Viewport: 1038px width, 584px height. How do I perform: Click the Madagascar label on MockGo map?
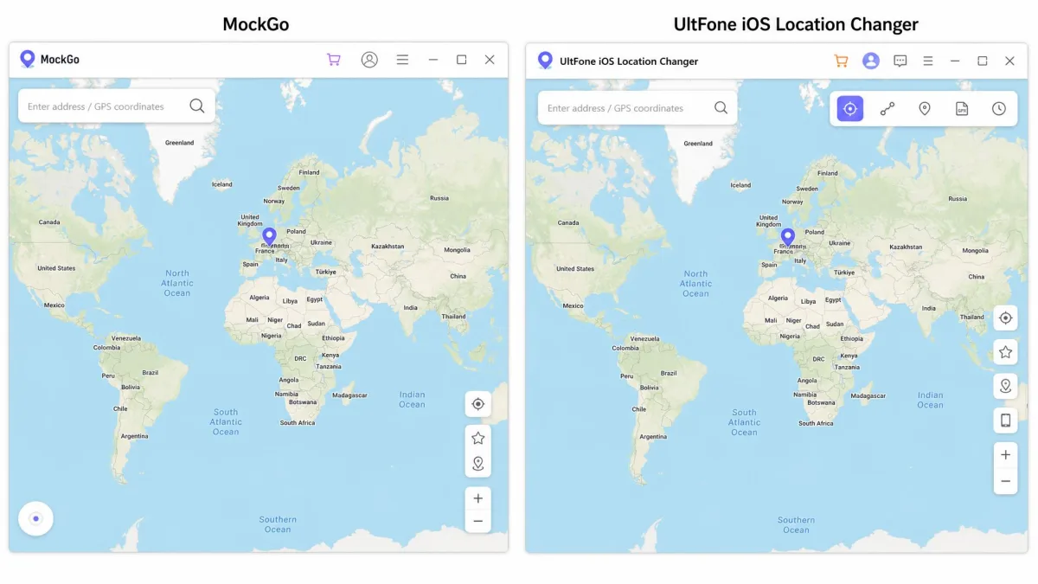[x=349, y=395]
